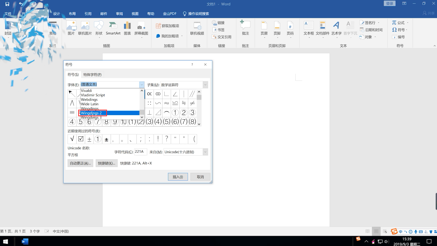The image size is (437, 246).
Task: Collapse the ribbon
Action: (435, 46)
